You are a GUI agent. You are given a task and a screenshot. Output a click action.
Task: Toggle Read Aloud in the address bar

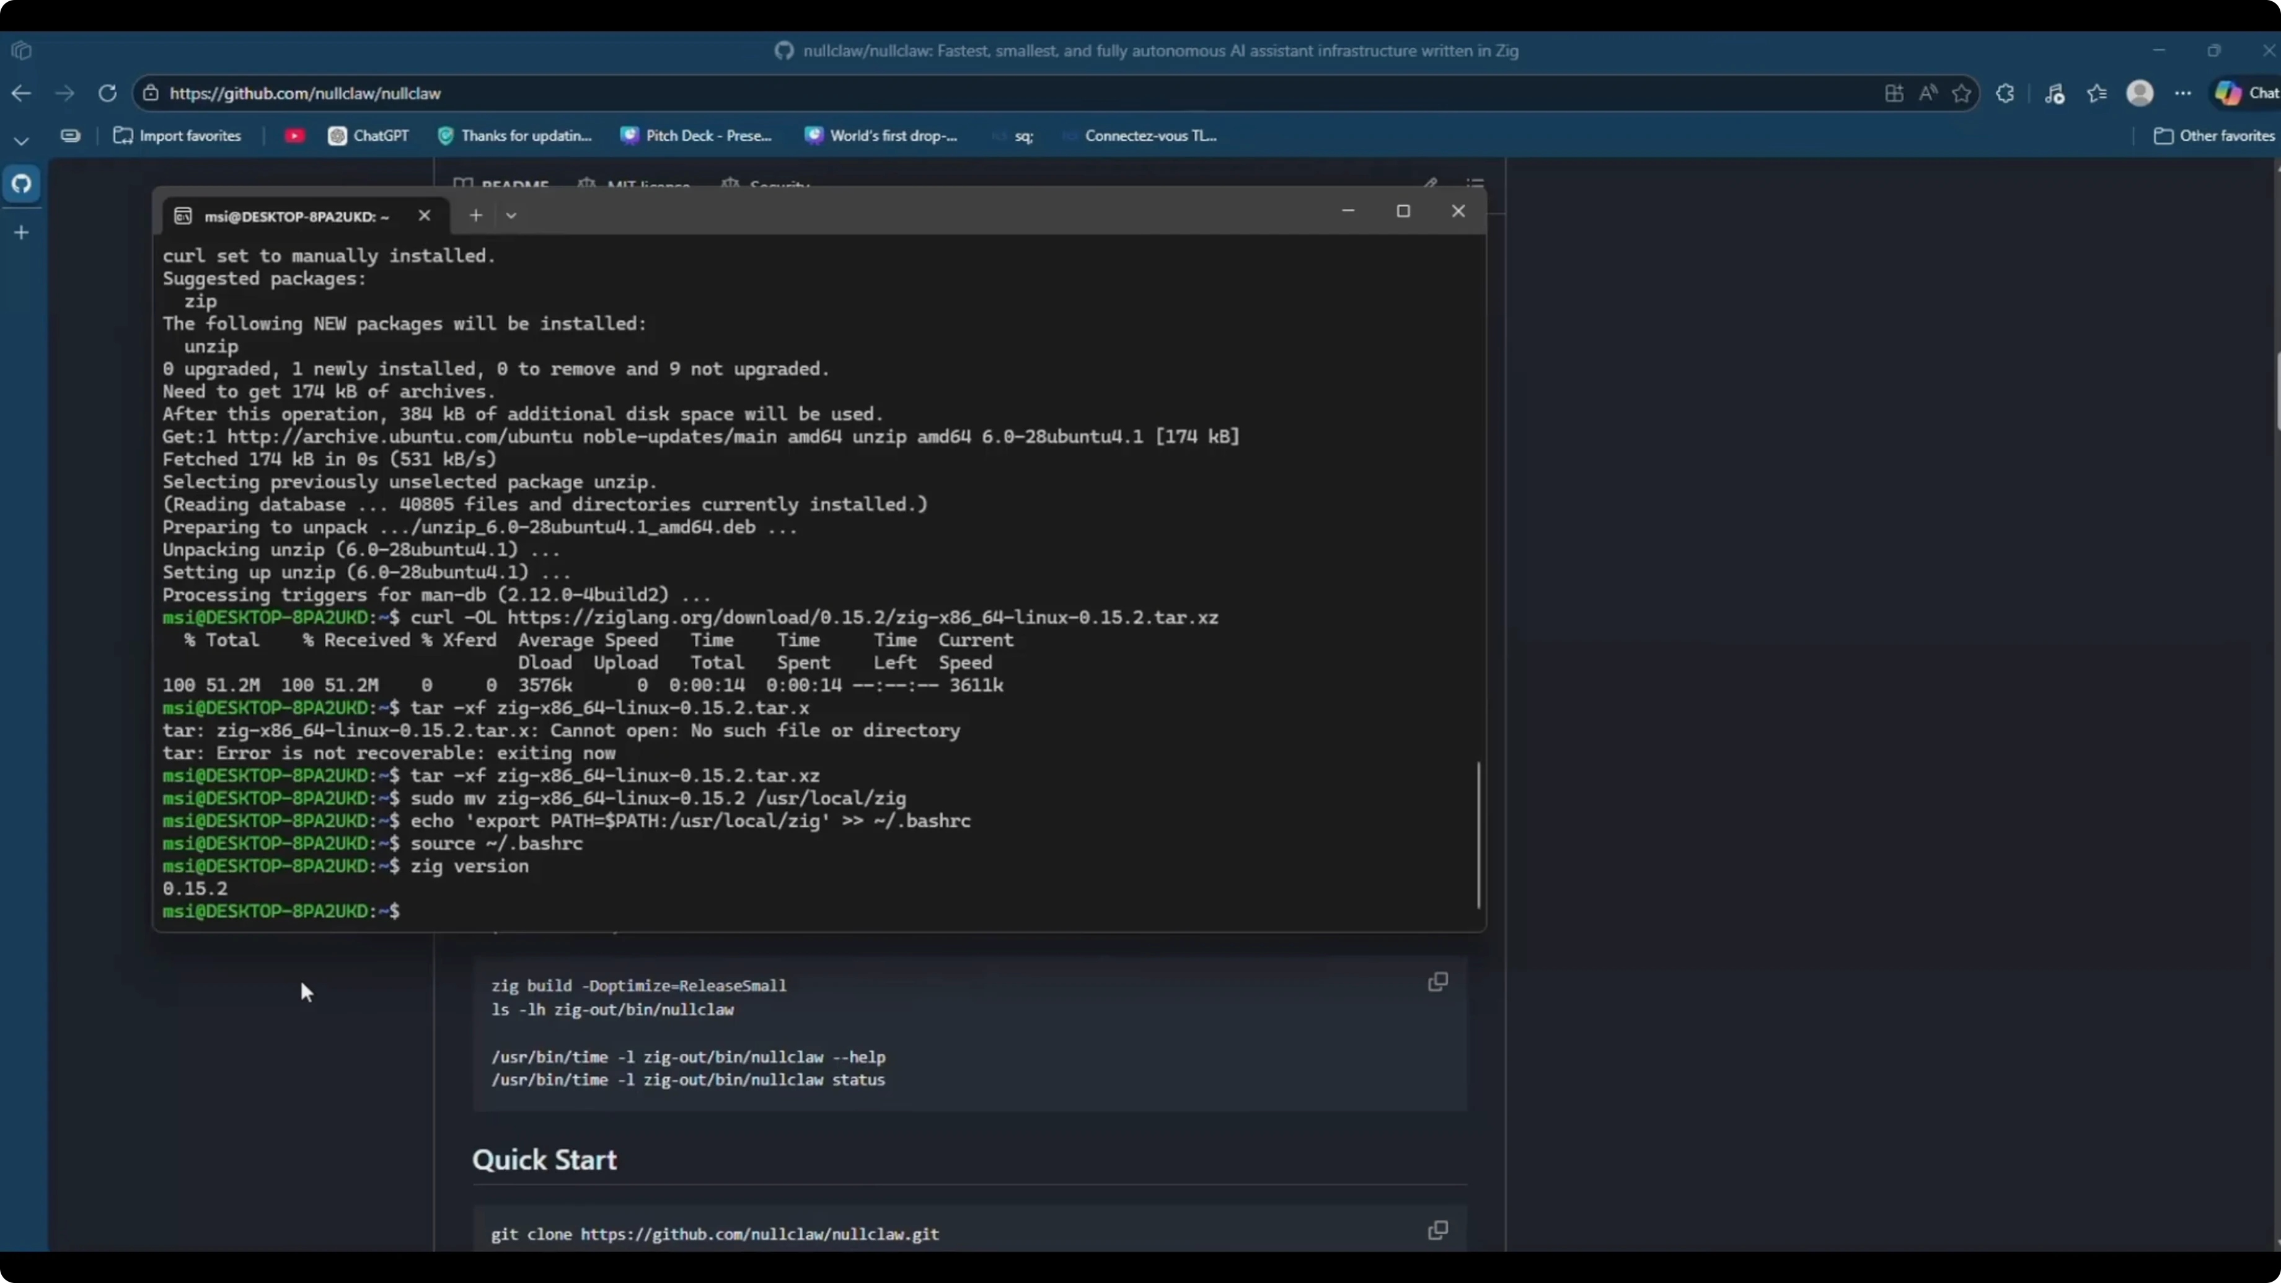point(1928,93)
